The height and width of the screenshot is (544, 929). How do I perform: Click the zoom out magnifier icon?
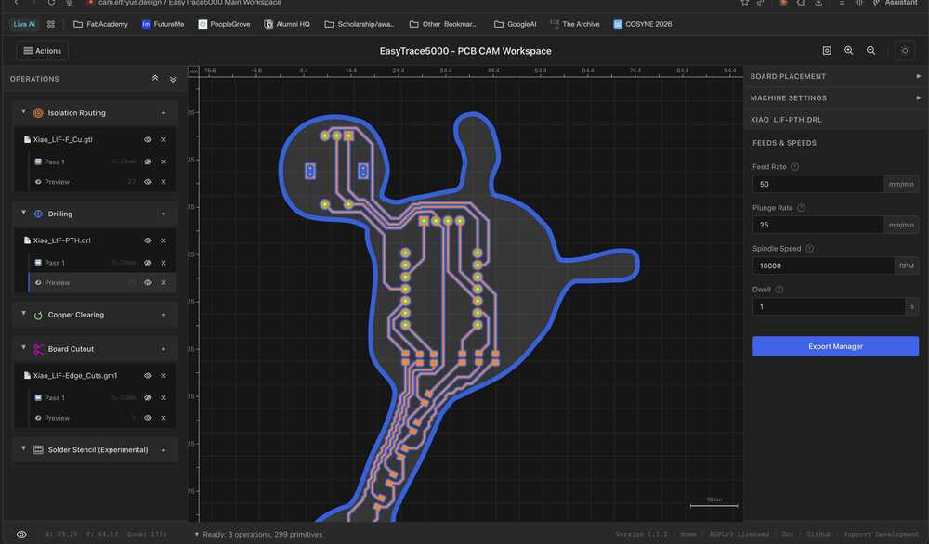pos(871,51)
